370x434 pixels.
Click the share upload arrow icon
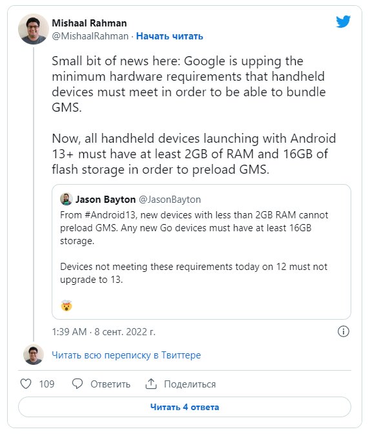151,384
